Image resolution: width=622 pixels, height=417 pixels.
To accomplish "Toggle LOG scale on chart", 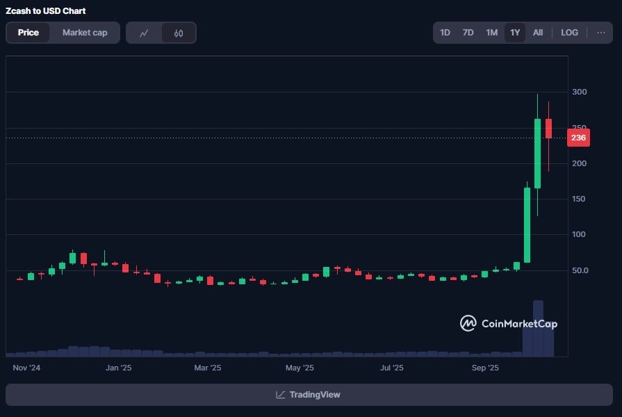I will 569,33.
